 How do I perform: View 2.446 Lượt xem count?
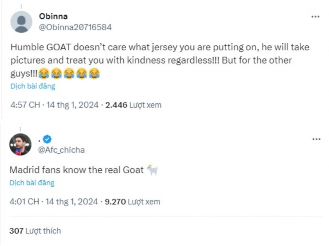134,105
